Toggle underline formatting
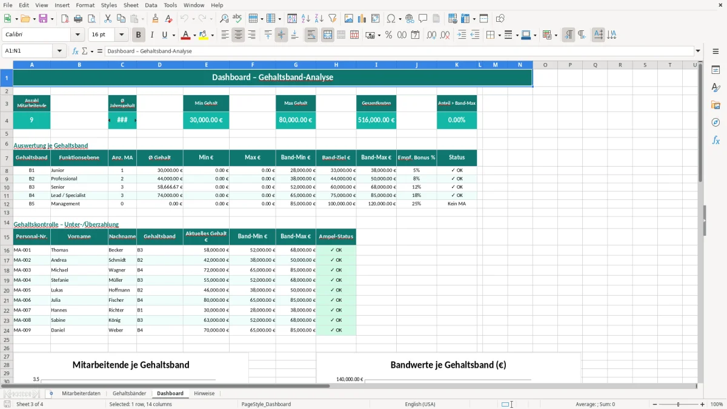Image resolution: width=727 pixels, height=409 pixels. coord(165,35)
